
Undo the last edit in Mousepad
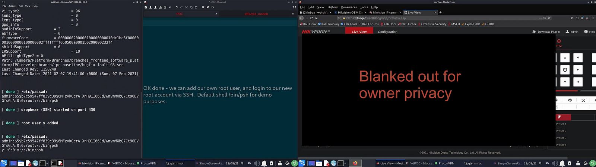(x=177, y=7)
